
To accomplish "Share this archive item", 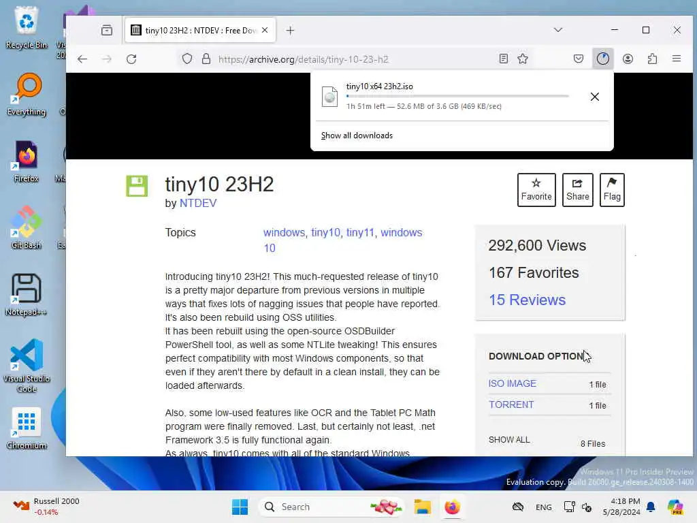I will [x=577, y=190].
